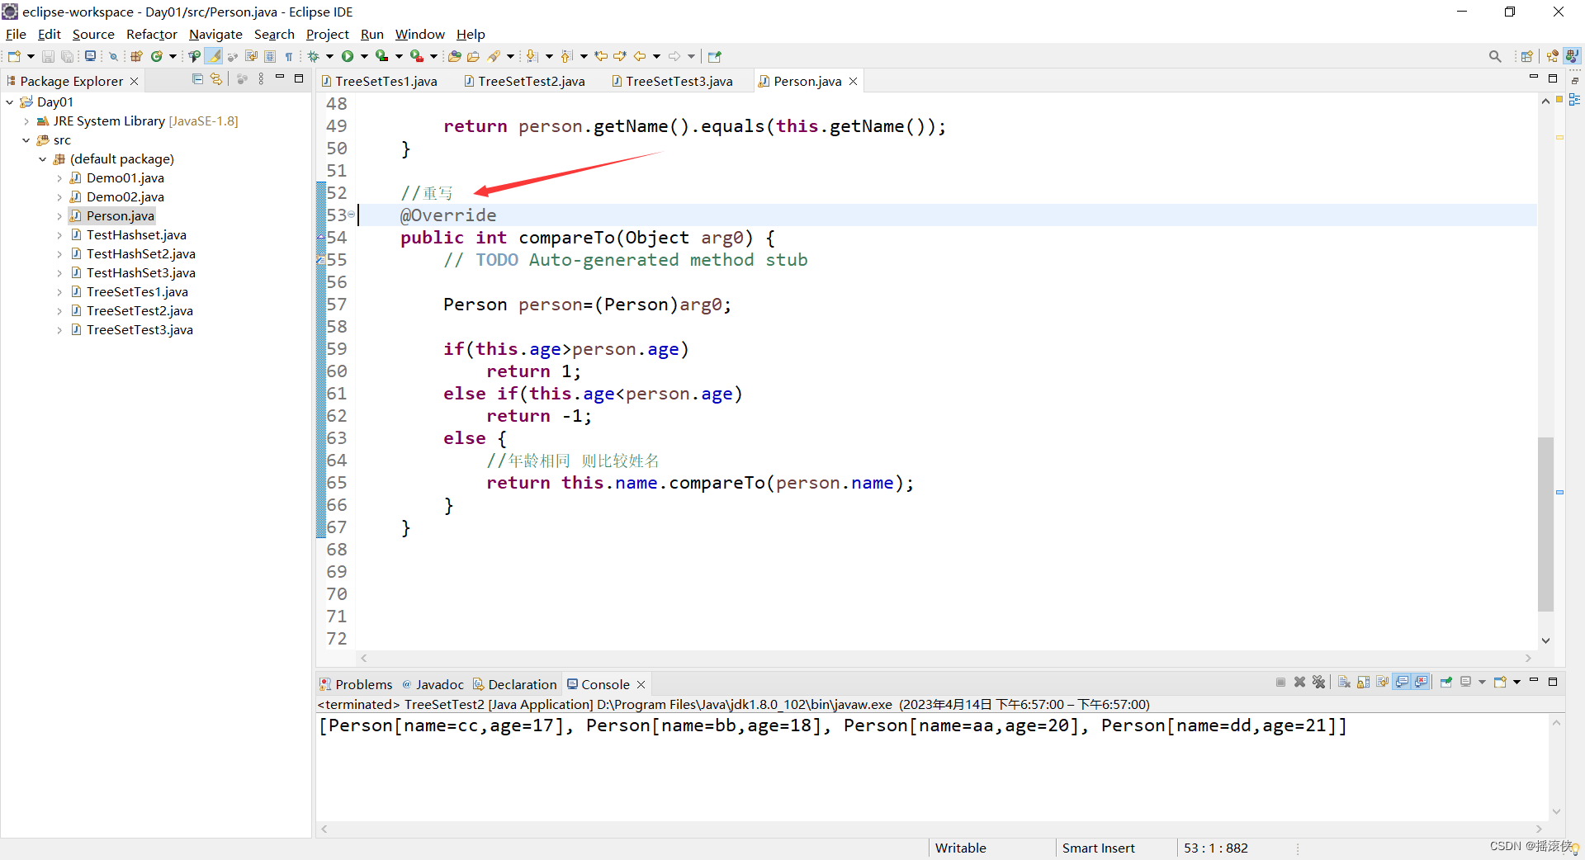The image size is (1585, 860).
Task: Collapse All in Package Explorer
Action: pyautogui.click(x=197, y=79)
